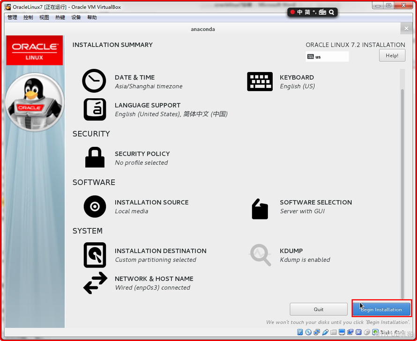Viewport: 417px width, 341px height.
Task: Click 'Server with GUI' text
Action: 302,211
